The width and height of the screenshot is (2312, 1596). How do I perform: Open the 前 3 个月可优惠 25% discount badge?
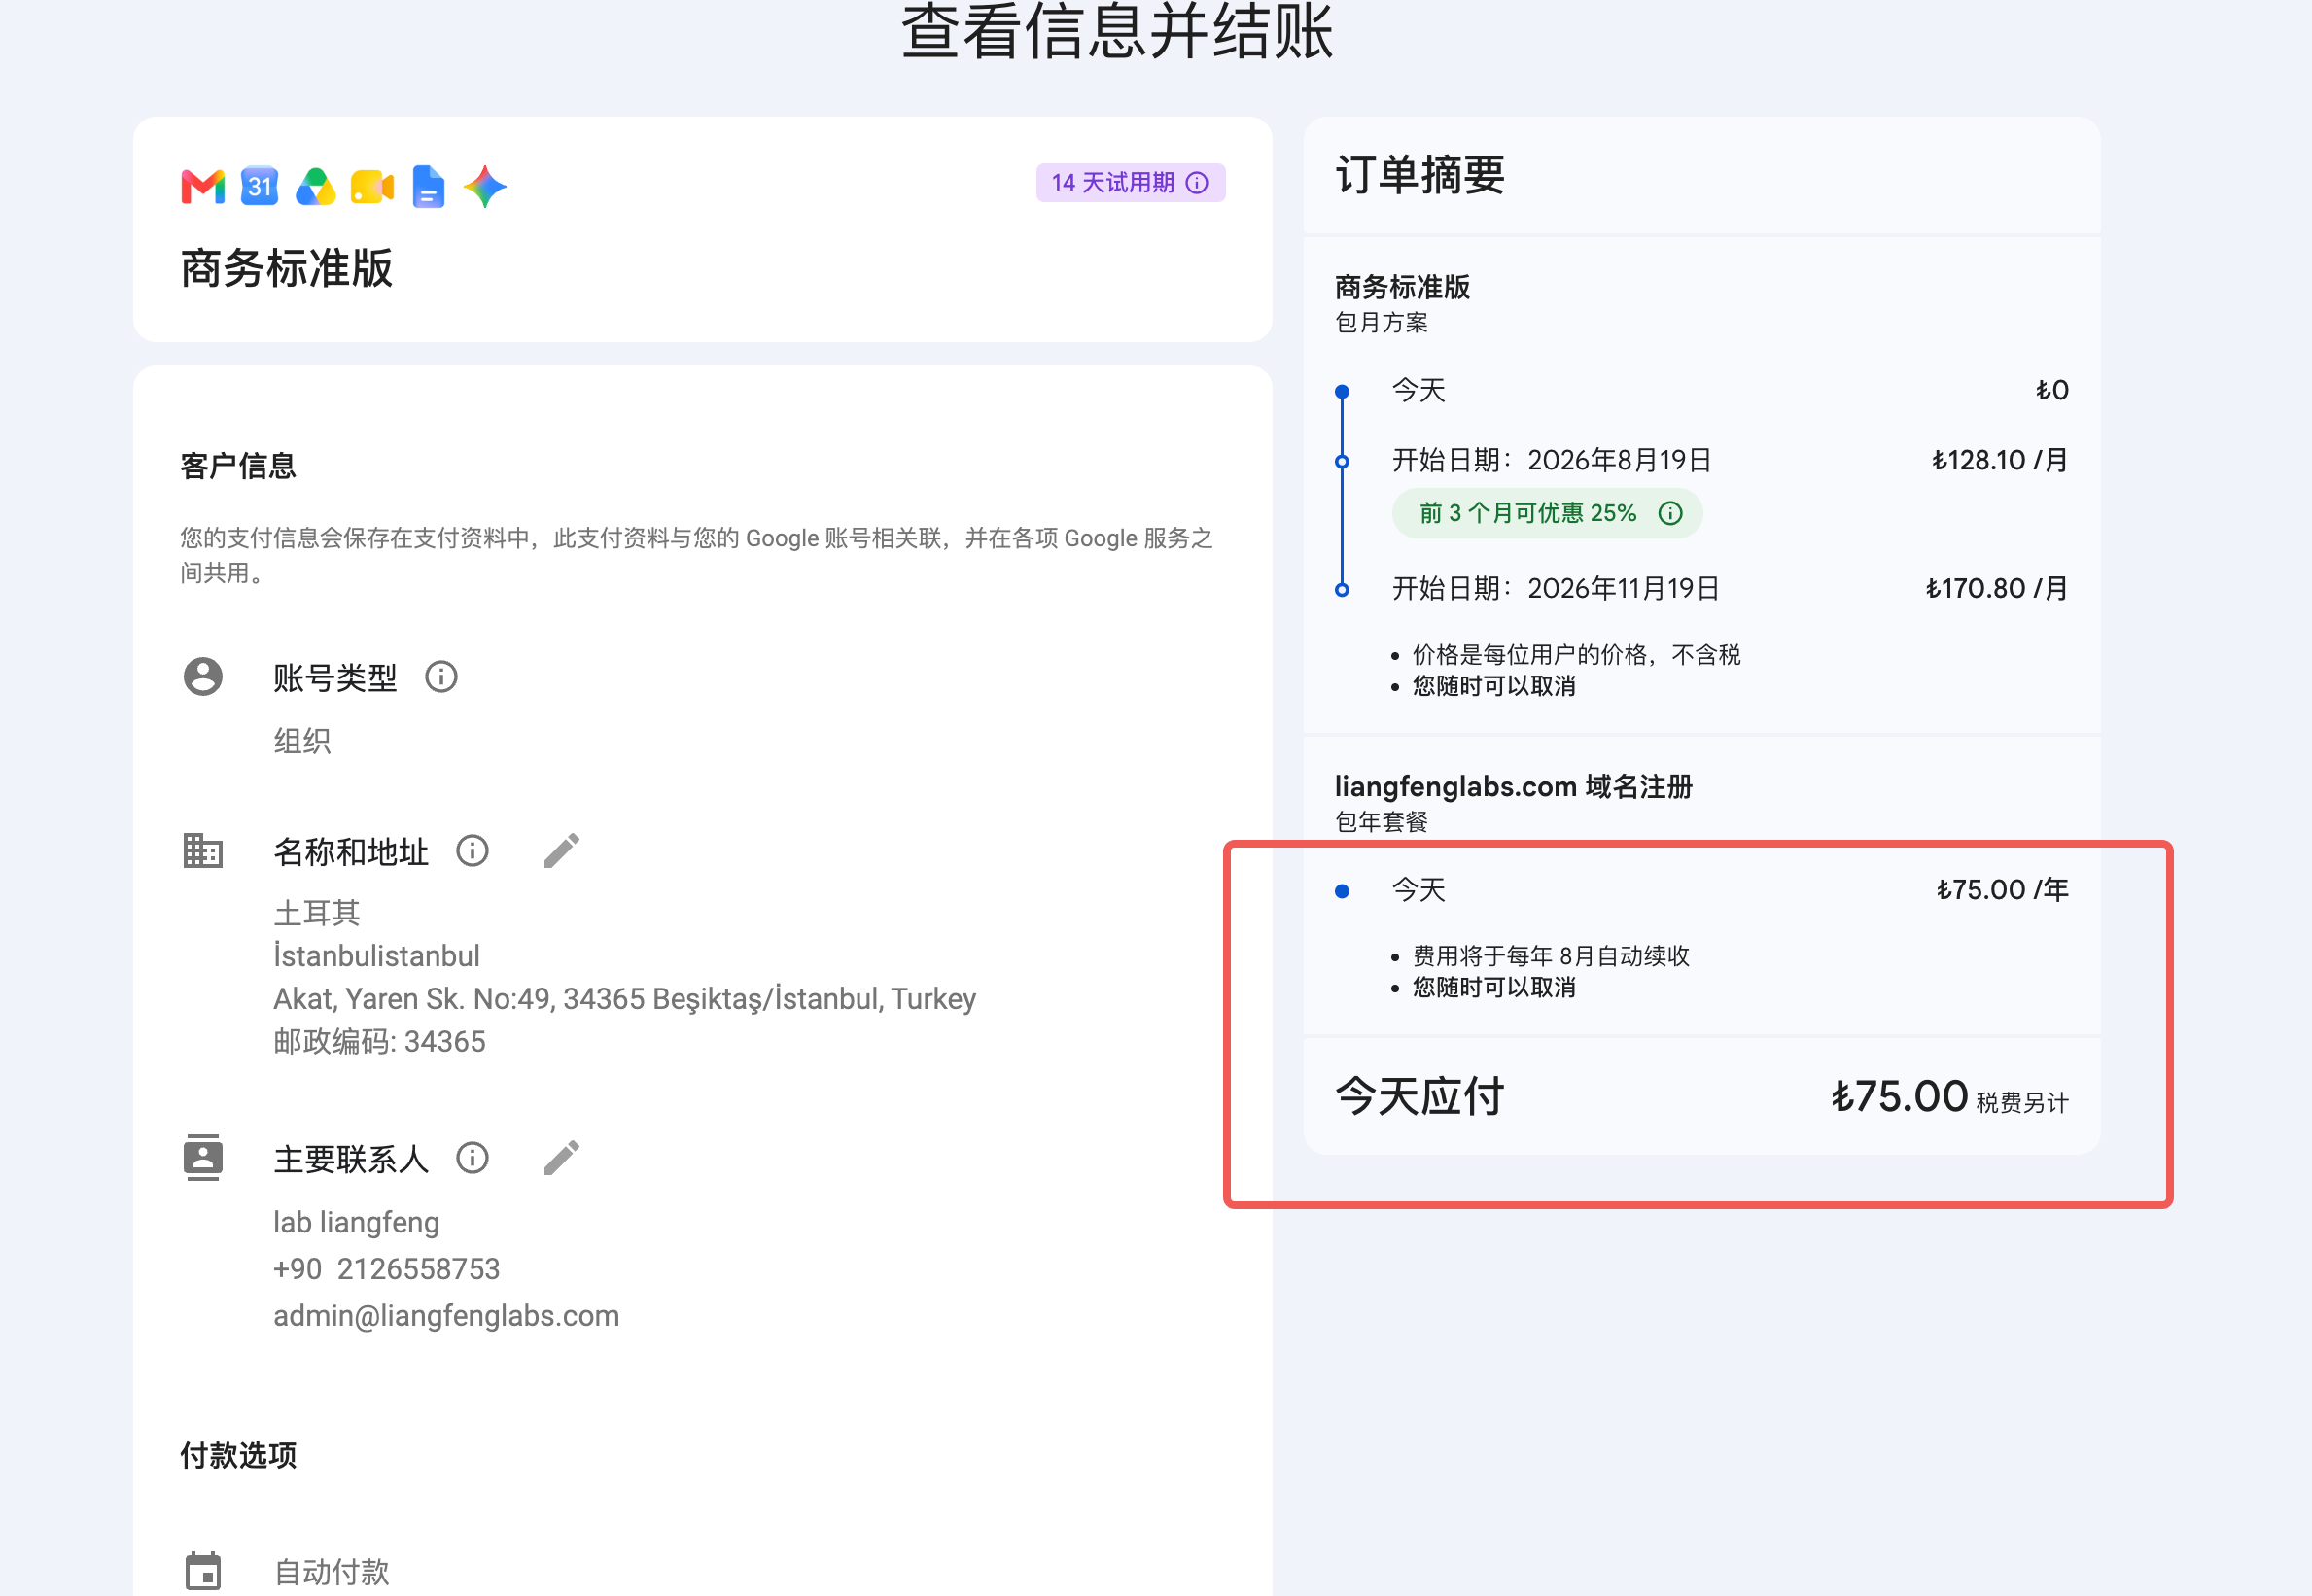(x=1547, y=514)
